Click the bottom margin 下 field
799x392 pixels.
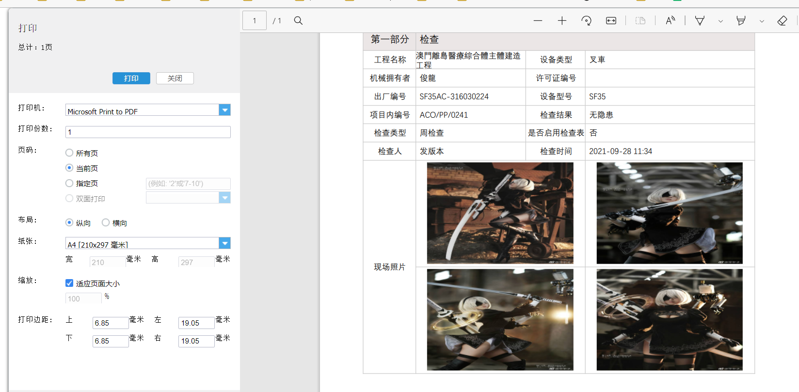coord(111,341)
